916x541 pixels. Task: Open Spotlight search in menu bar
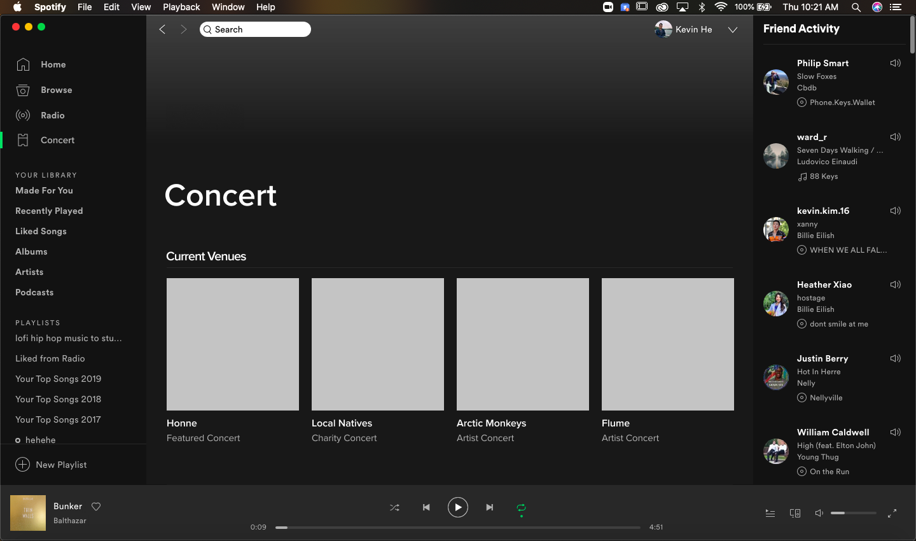pyautogui.click(x=856, y=7)
